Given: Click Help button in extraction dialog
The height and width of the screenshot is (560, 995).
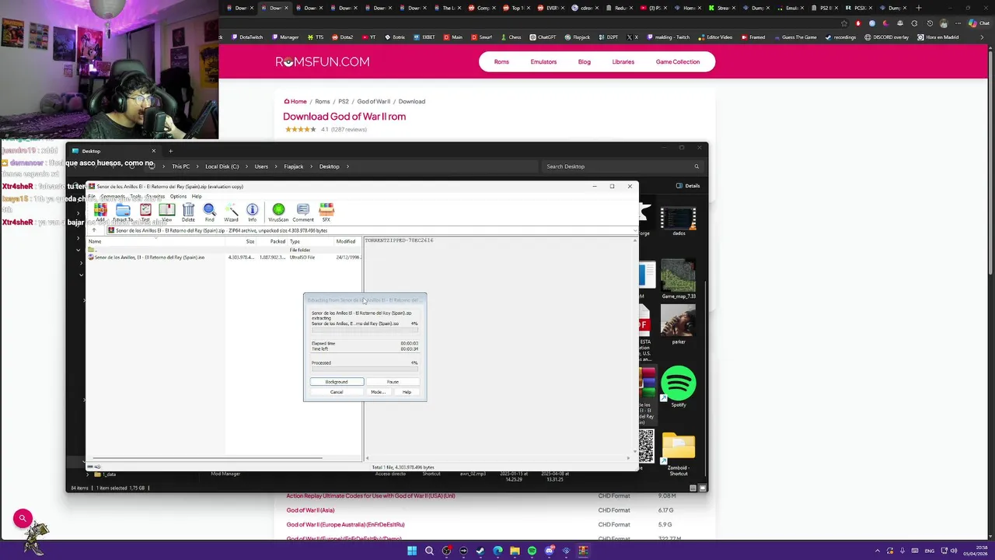Looking at the screenshot, I should 407,392.
